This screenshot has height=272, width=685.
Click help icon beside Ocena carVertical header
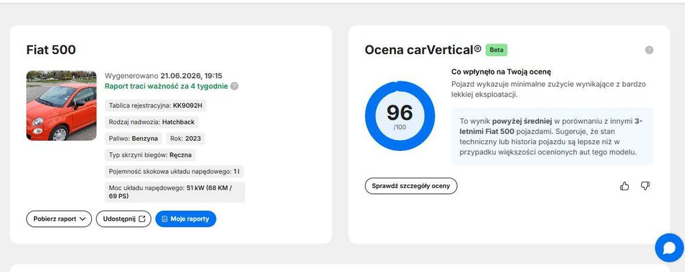[x=649, y=50]
